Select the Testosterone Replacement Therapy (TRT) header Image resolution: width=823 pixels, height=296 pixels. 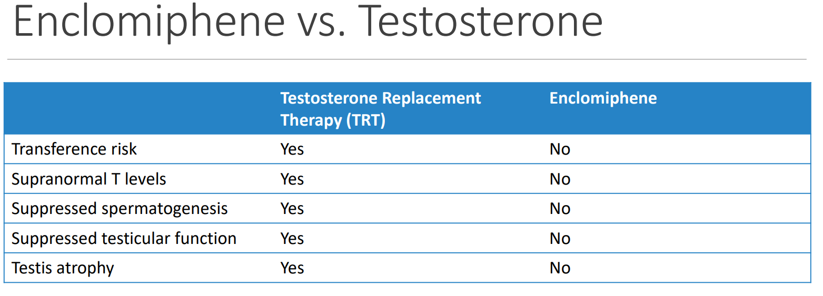point(381,109)
